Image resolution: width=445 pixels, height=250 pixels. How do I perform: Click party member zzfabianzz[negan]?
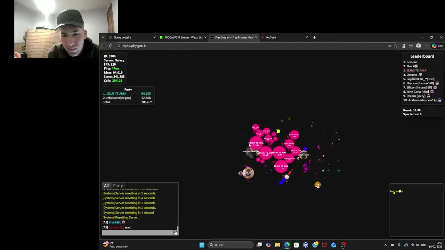[x=117, y=98]
